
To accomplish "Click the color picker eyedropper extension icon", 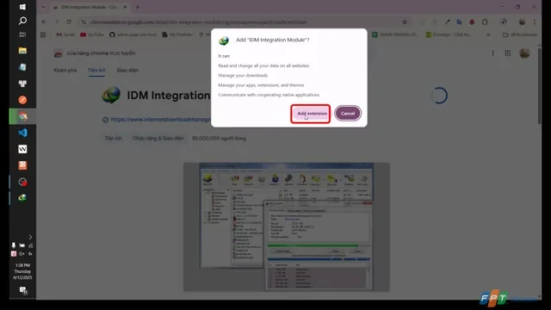I will [447, 22].
